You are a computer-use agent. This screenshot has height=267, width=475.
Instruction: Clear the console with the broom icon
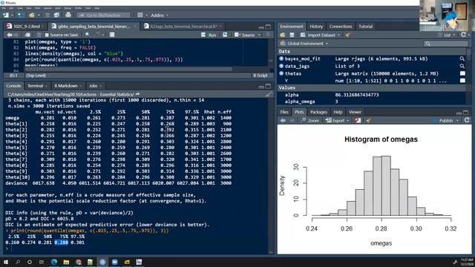point(269,94)
